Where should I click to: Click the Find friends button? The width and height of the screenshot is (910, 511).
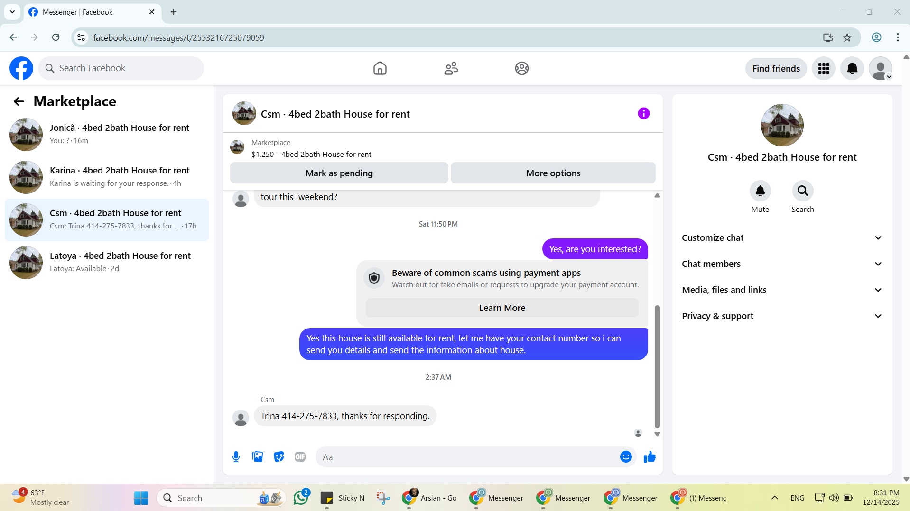[x=776, y=68]
